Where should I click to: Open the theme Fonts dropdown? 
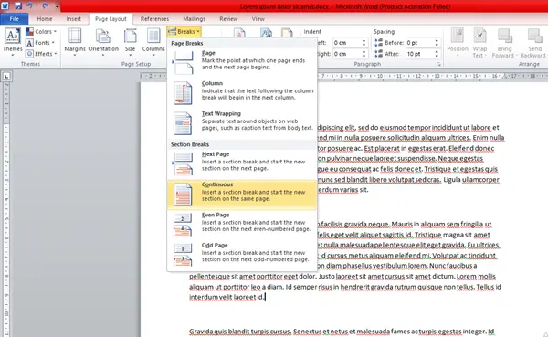(x=40, y=43)
